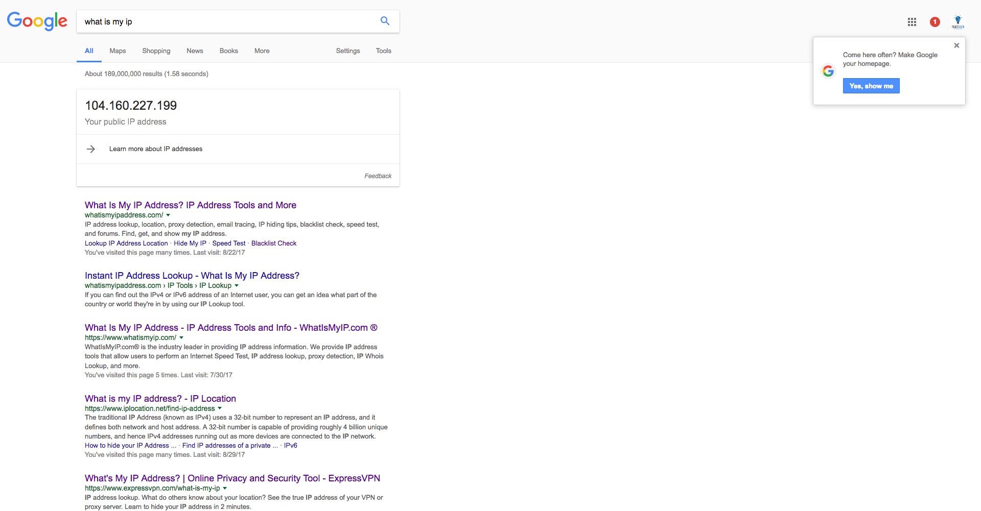This screenshot has height=511, width=981.
Task: Expand dropdown arrow after IP Lookup breadcrumb
Action: (237, 286)
